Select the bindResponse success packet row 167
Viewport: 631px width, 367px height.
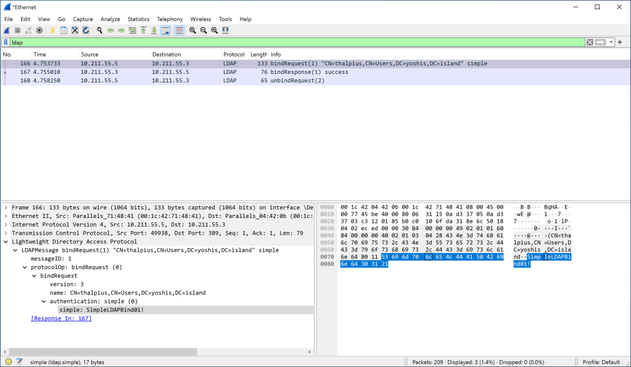pyautogui.click(x=185, y=71)
